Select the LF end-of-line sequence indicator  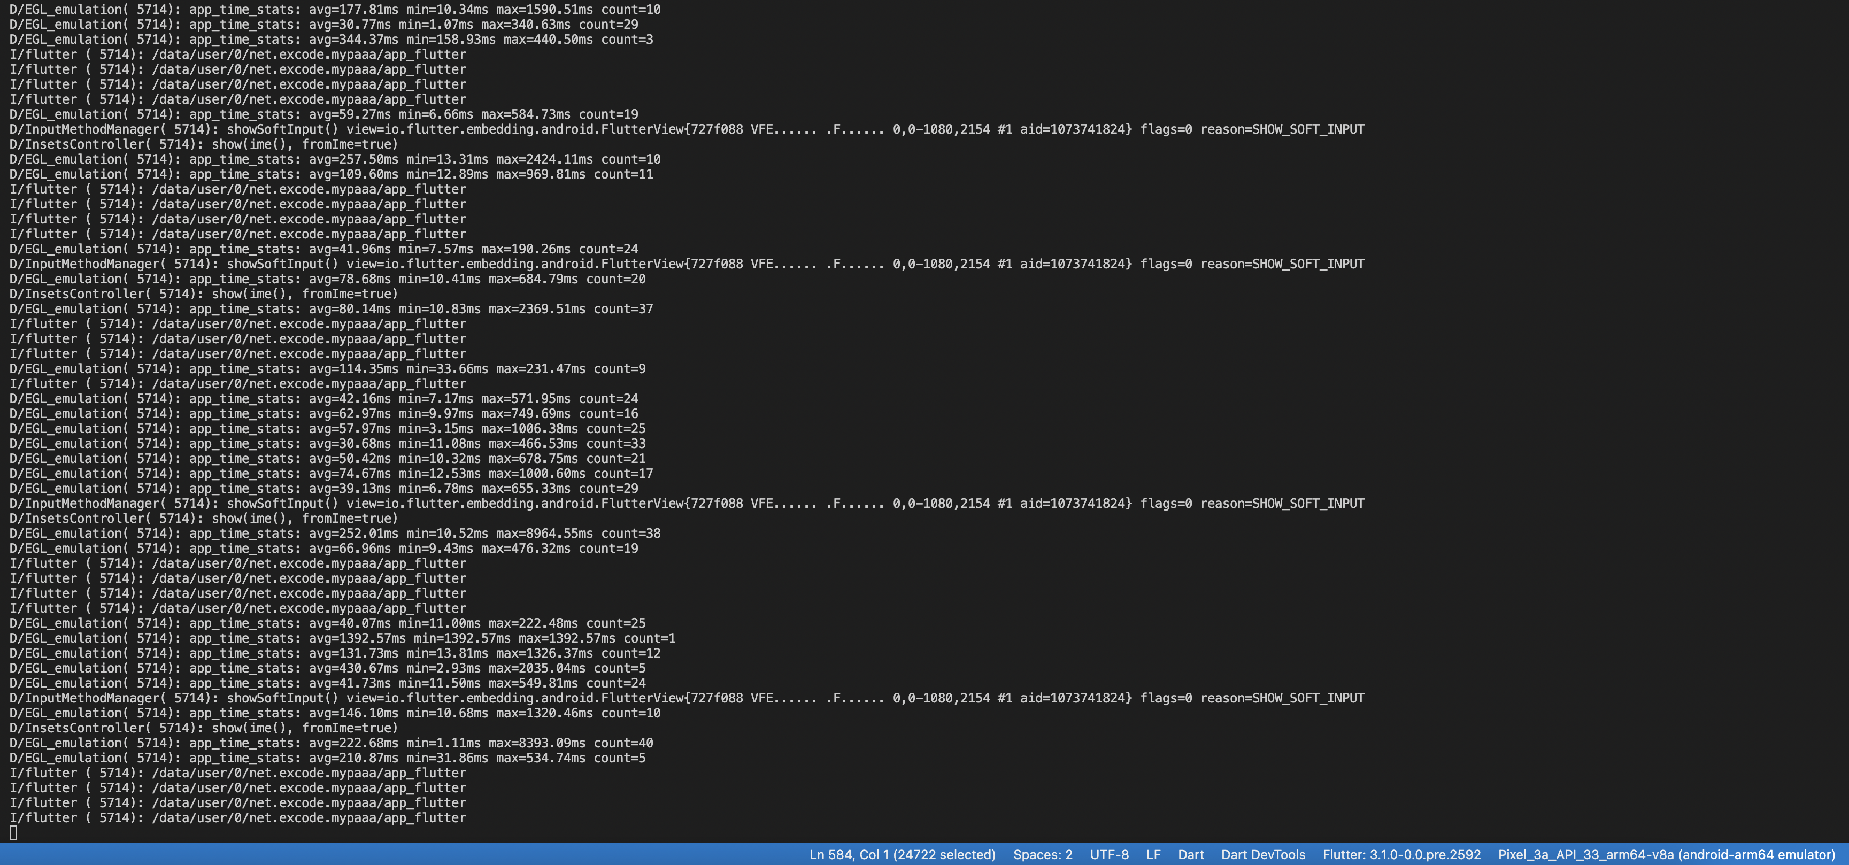[x=1153, y=854]
